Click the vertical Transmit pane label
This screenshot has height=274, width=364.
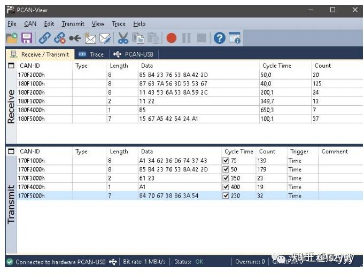click(11, 205)
